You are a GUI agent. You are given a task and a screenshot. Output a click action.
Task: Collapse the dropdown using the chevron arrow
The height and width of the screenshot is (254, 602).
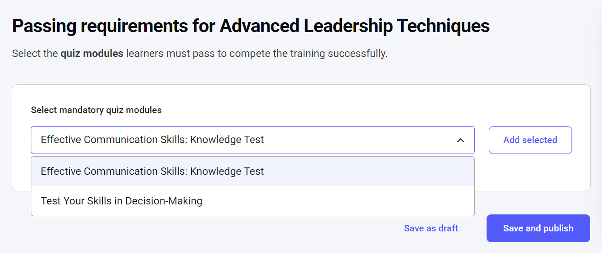[460, 140]
